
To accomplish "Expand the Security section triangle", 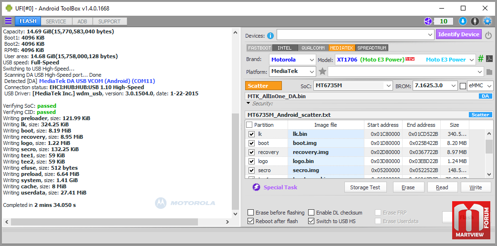I will click(248, 103).
